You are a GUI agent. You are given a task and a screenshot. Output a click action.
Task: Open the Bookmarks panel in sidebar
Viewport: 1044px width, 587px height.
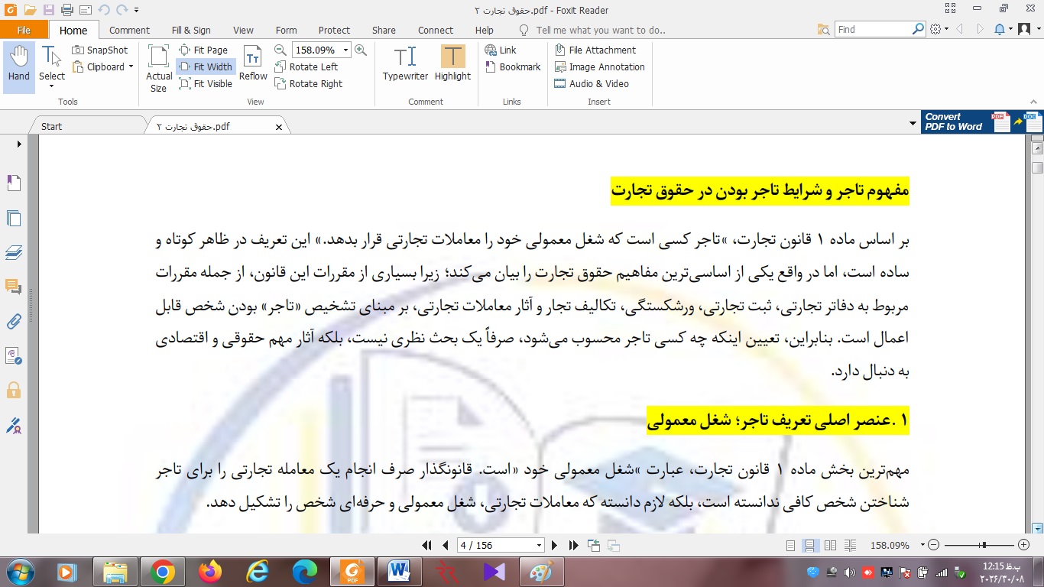[13, 183]
